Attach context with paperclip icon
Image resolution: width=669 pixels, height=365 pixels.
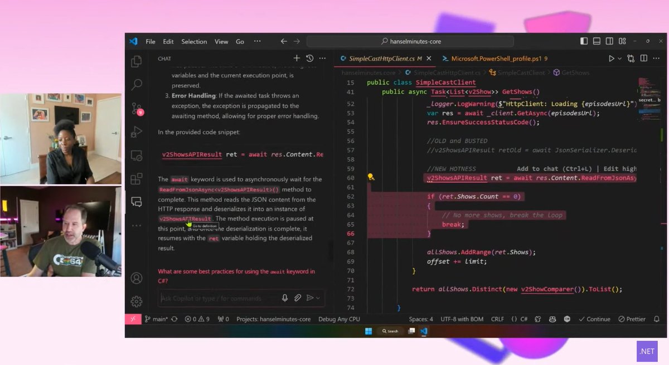coord(298,298)
